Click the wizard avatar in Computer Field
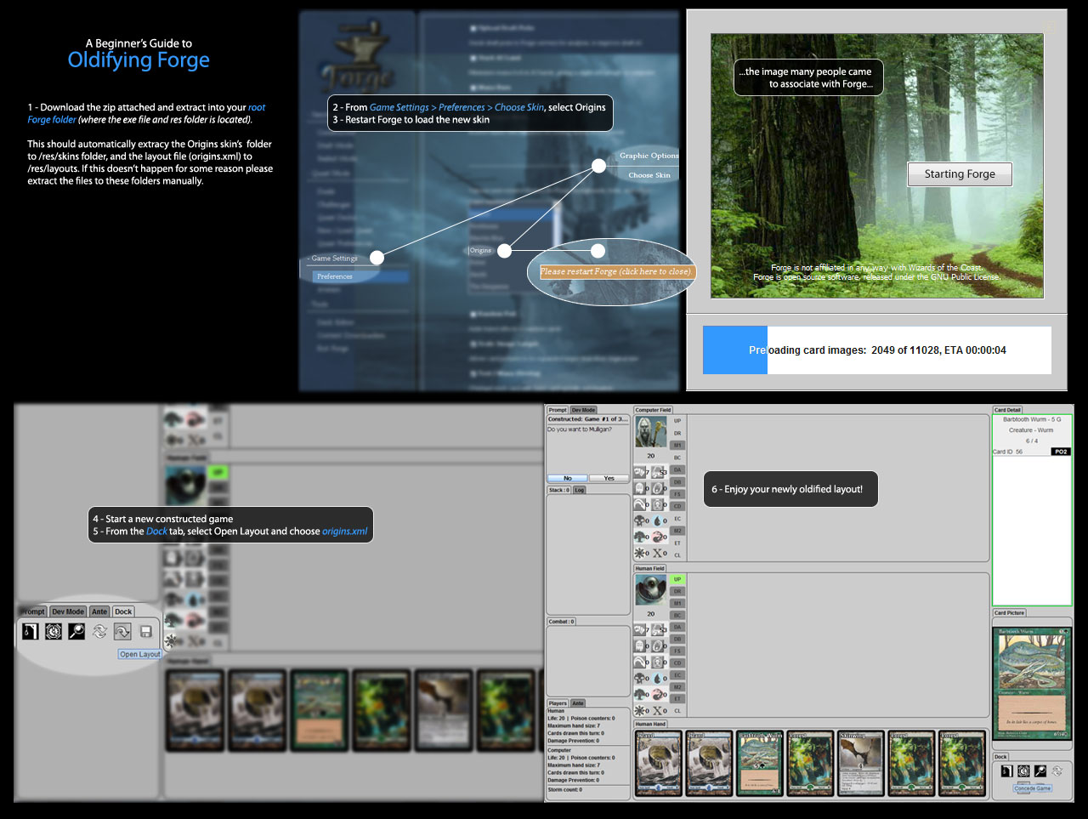This screenshot has height=819, width=1088. [650, 433]
